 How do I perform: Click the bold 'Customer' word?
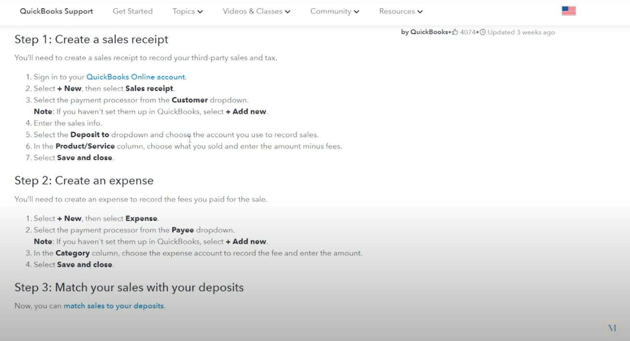[189, 100]
